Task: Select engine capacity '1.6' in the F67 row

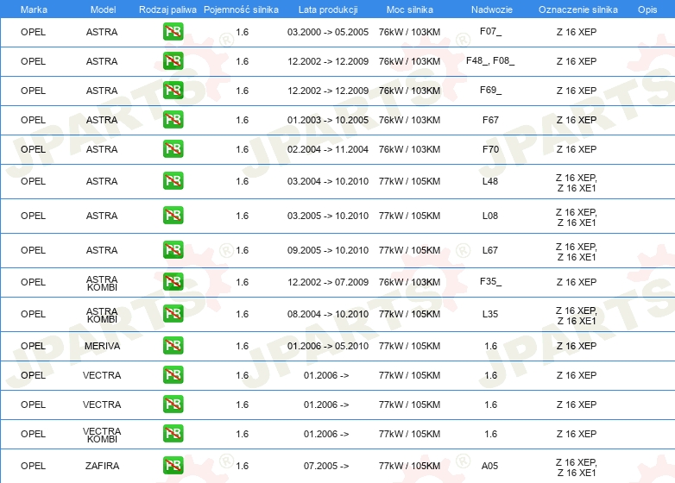Action: (x=243, y=120)
